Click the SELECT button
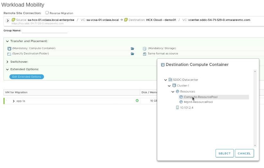Viewport: 264px width, 168px height. pyautogui.click(x=224, y=153)
